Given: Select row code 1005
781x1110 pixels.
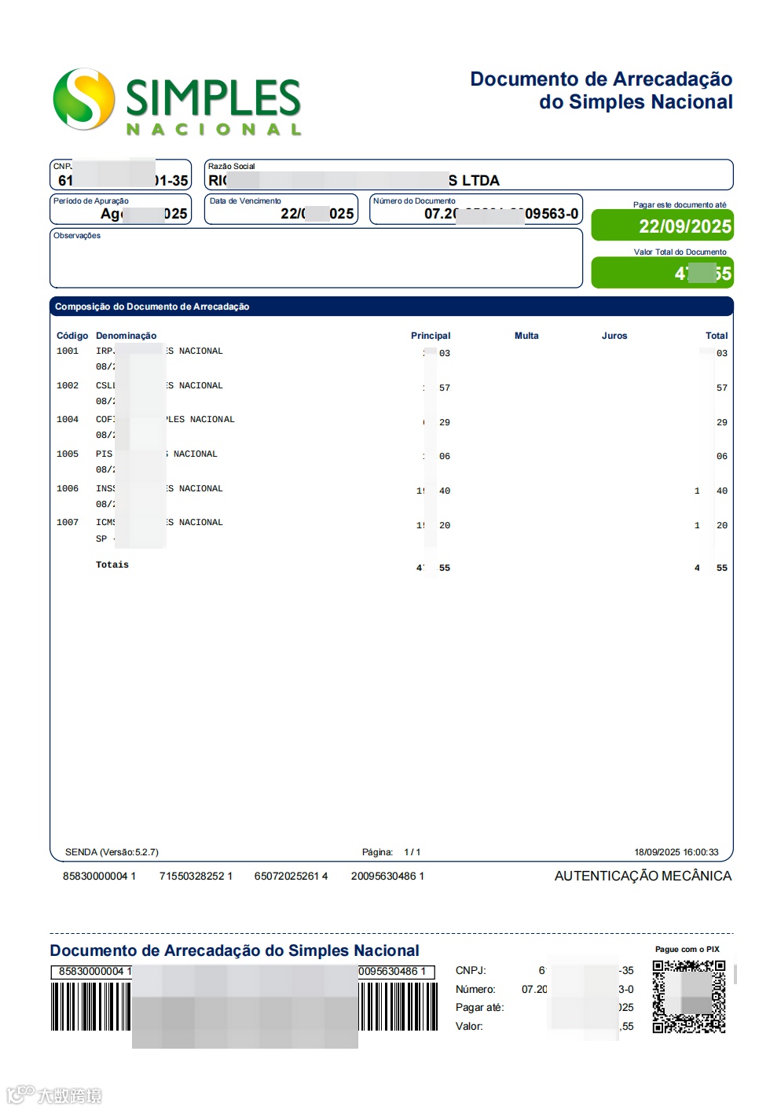Looking at the screenshot, I should [68, 454].
